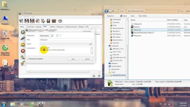Screen dimensions: 190x107
Task: Switch to the SetEnvironment tab
Action: click(71, 27)
